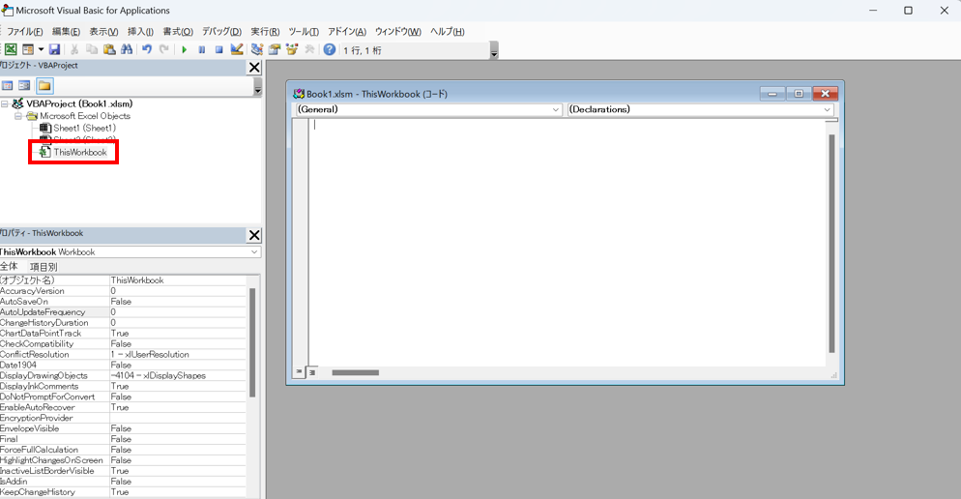This screenshot has height=499, width=961.
Task: Click View Object icon in project panel
Action: (x=24, y=86)
